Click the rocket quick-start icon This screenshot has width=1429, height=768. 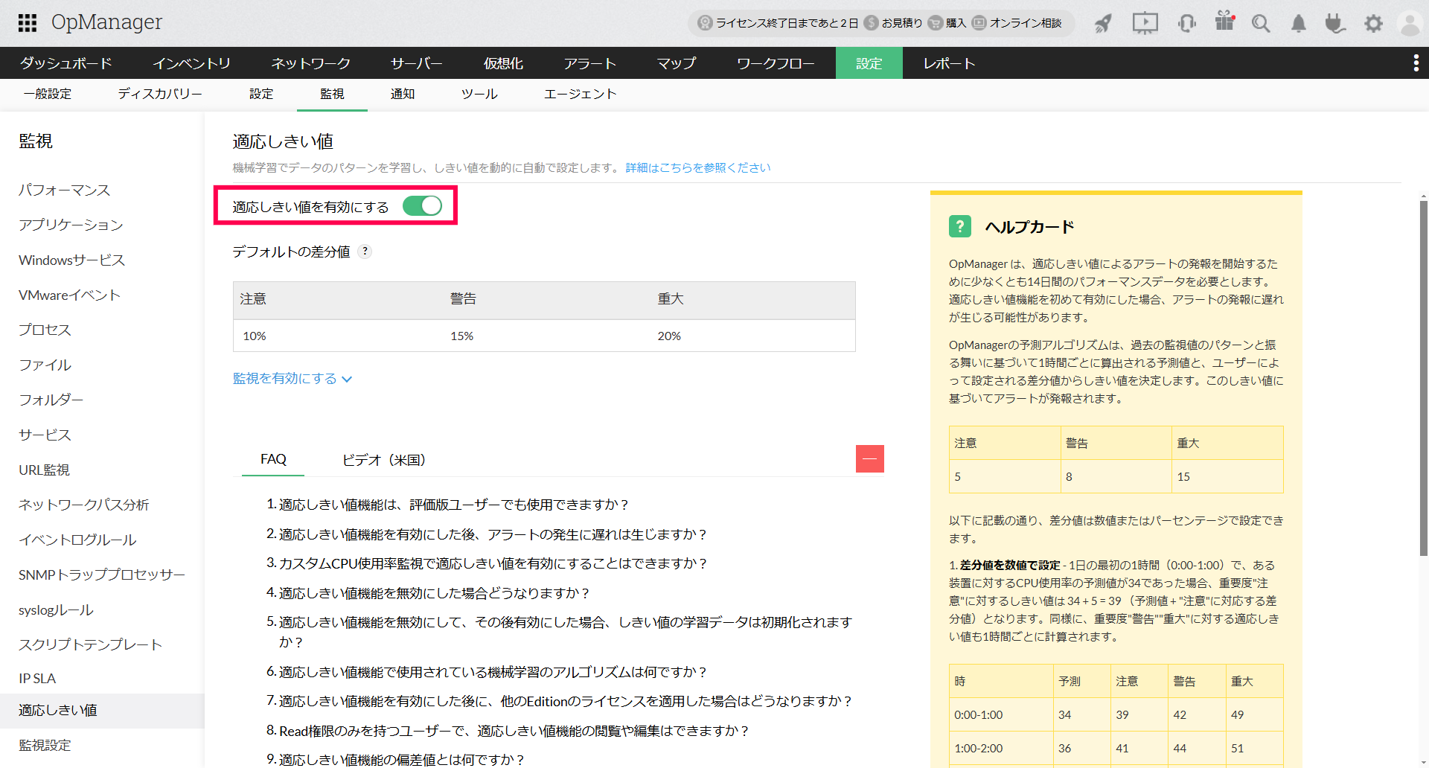(1103, 24)
